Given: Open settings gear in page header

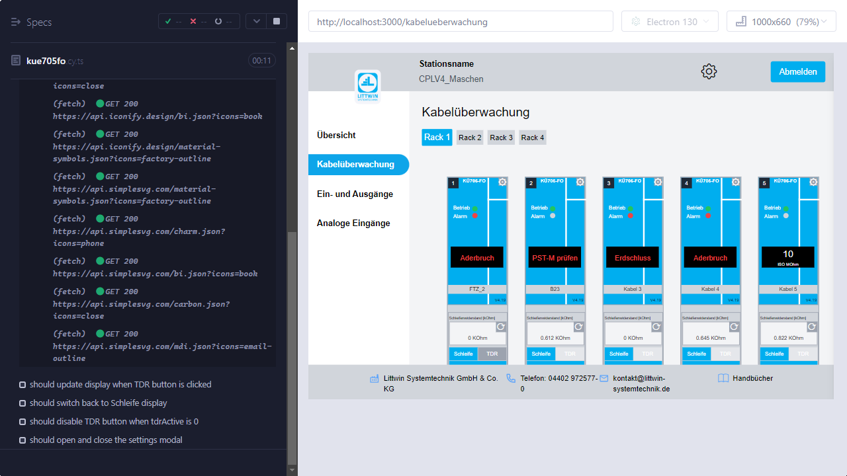Looking at the screenshot, I should (709, 71).
